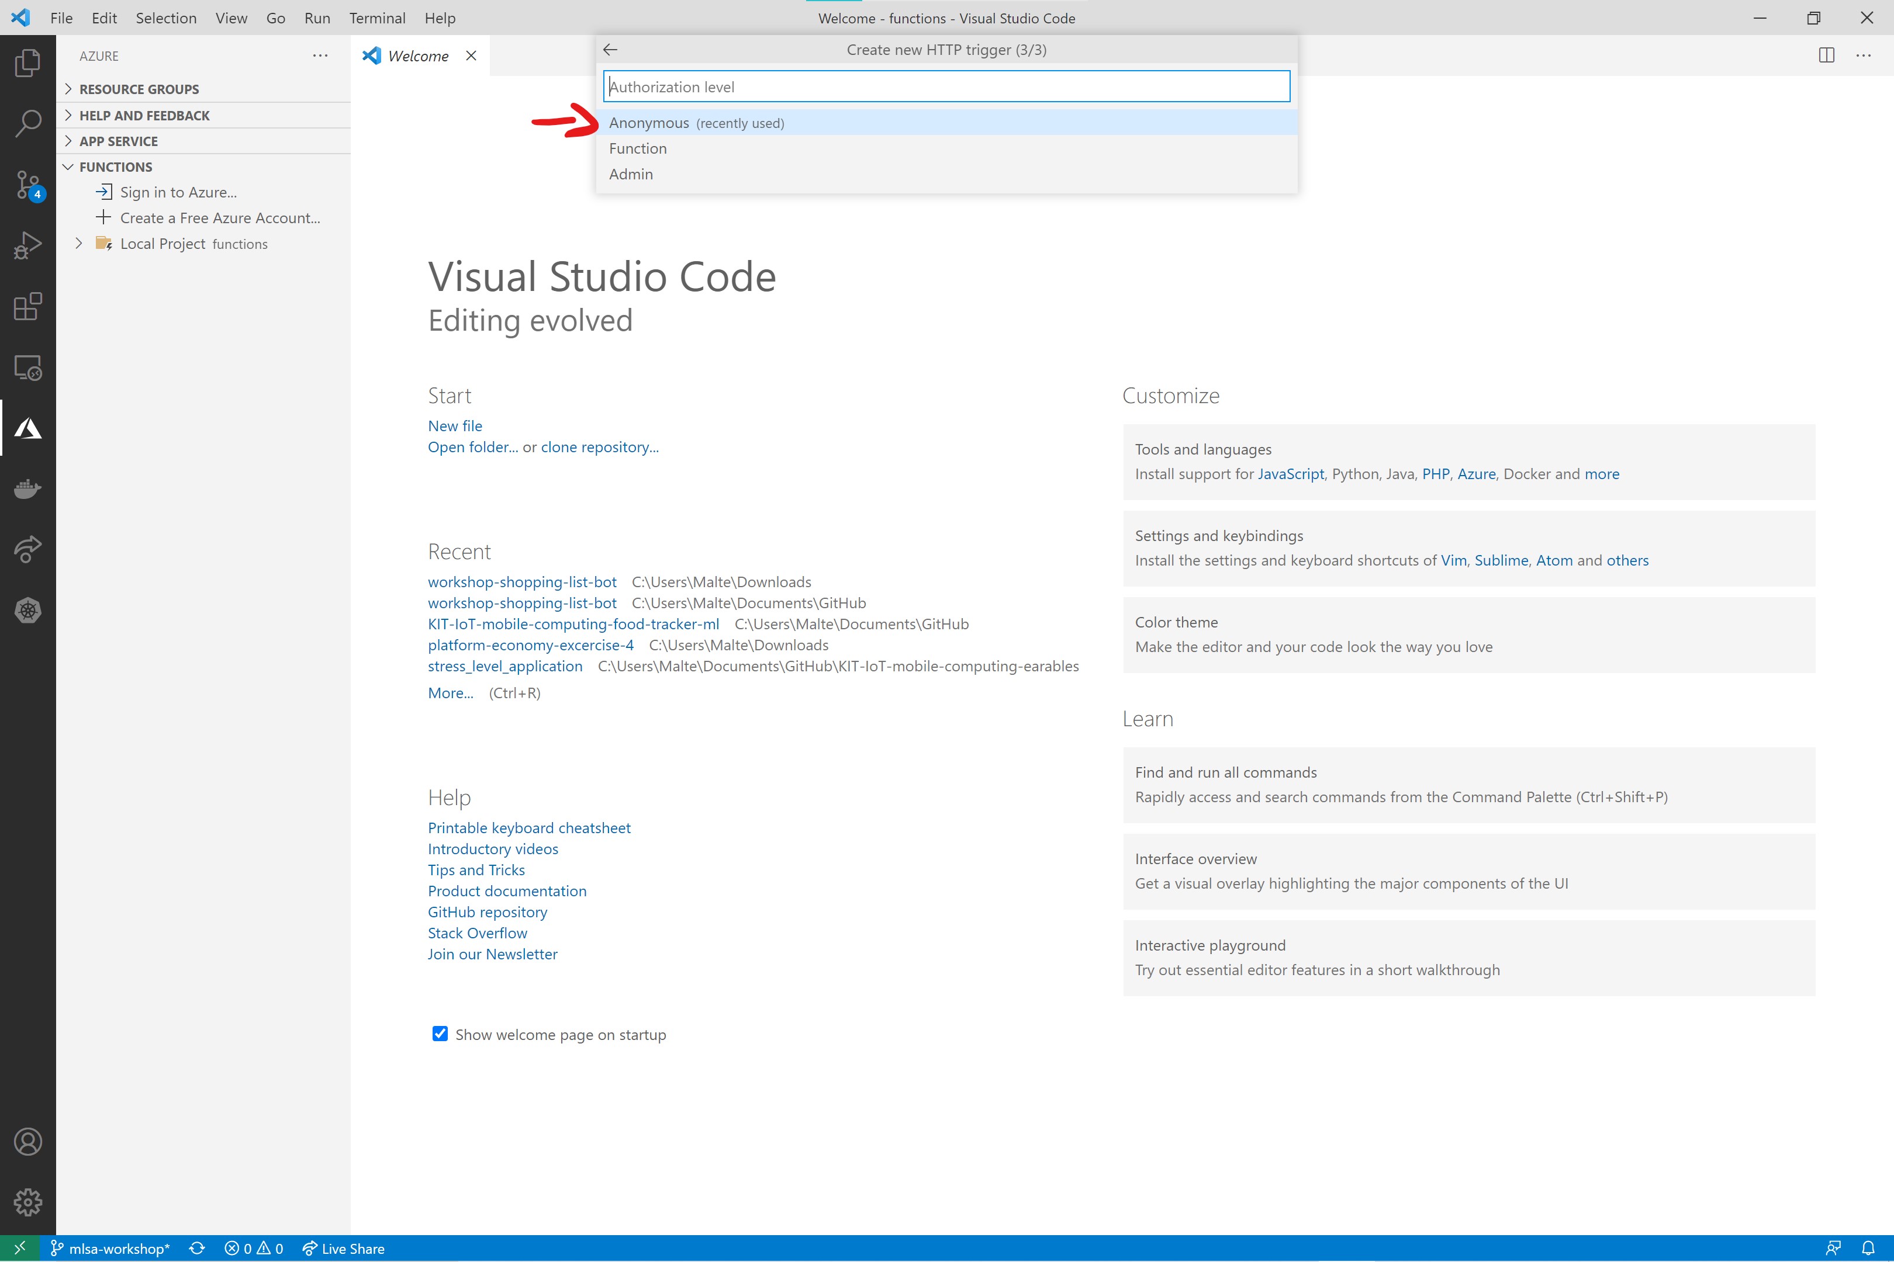Open editor More Actions ellipsis
Viewport: 1894px width, 1262px height.
(x=1864, y=56)
